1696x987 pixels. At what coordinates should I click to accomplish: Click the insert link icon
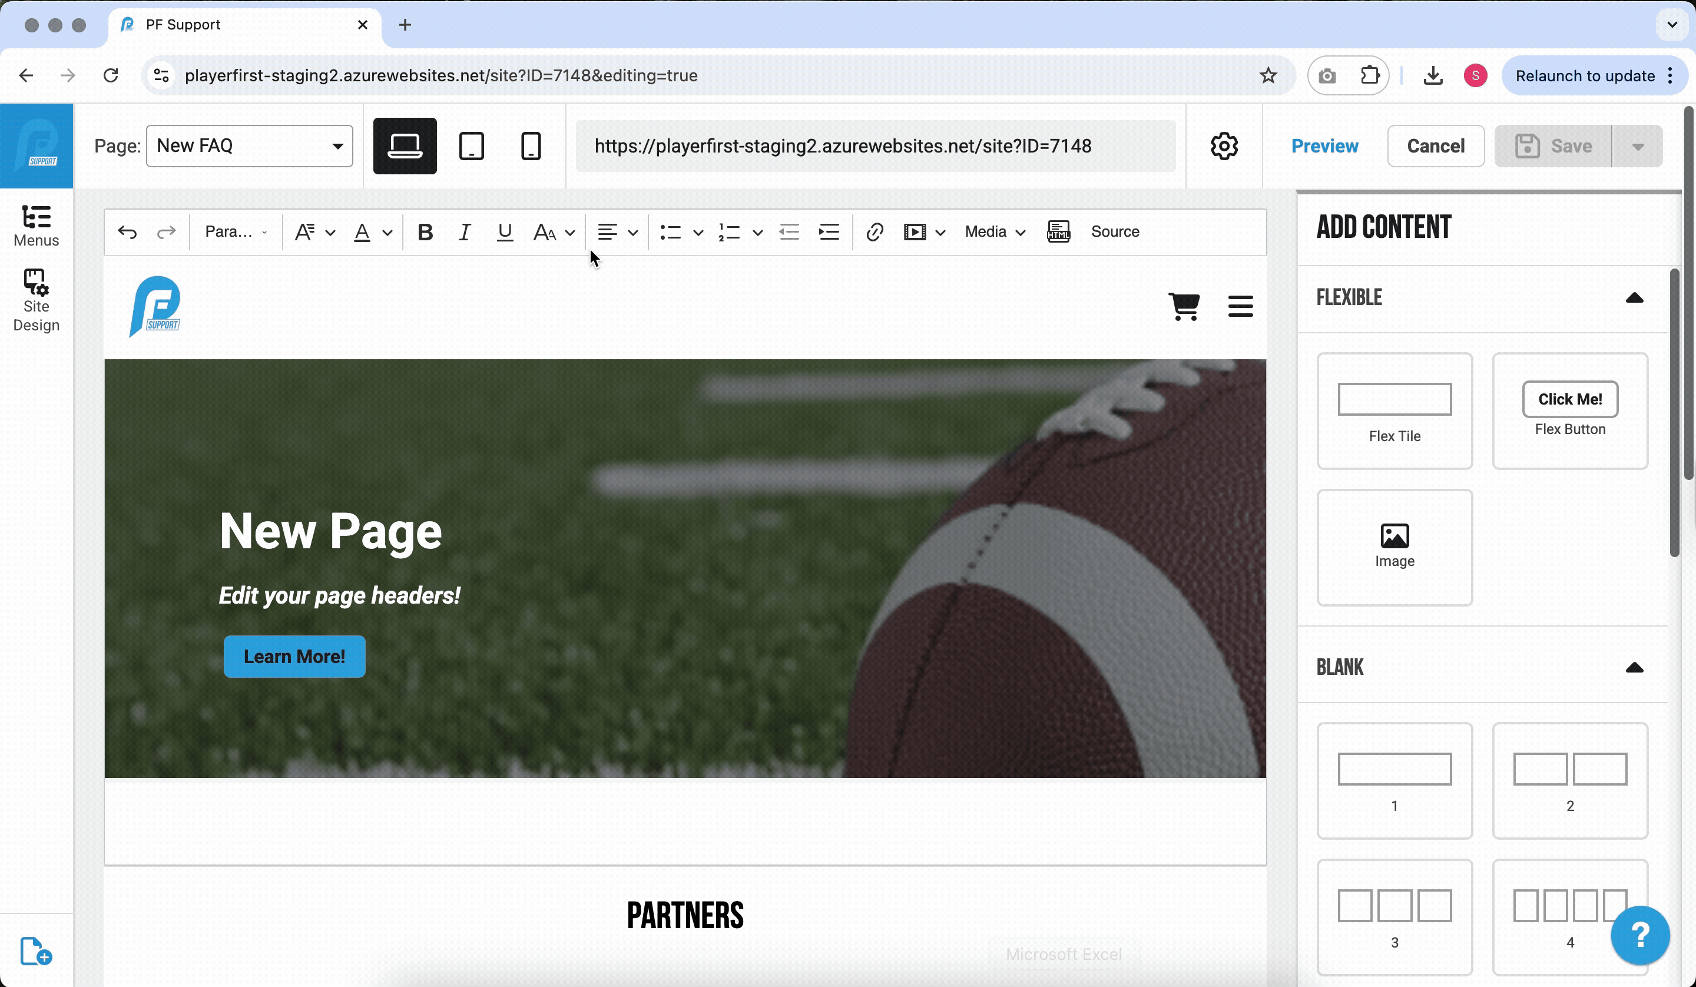874,232
